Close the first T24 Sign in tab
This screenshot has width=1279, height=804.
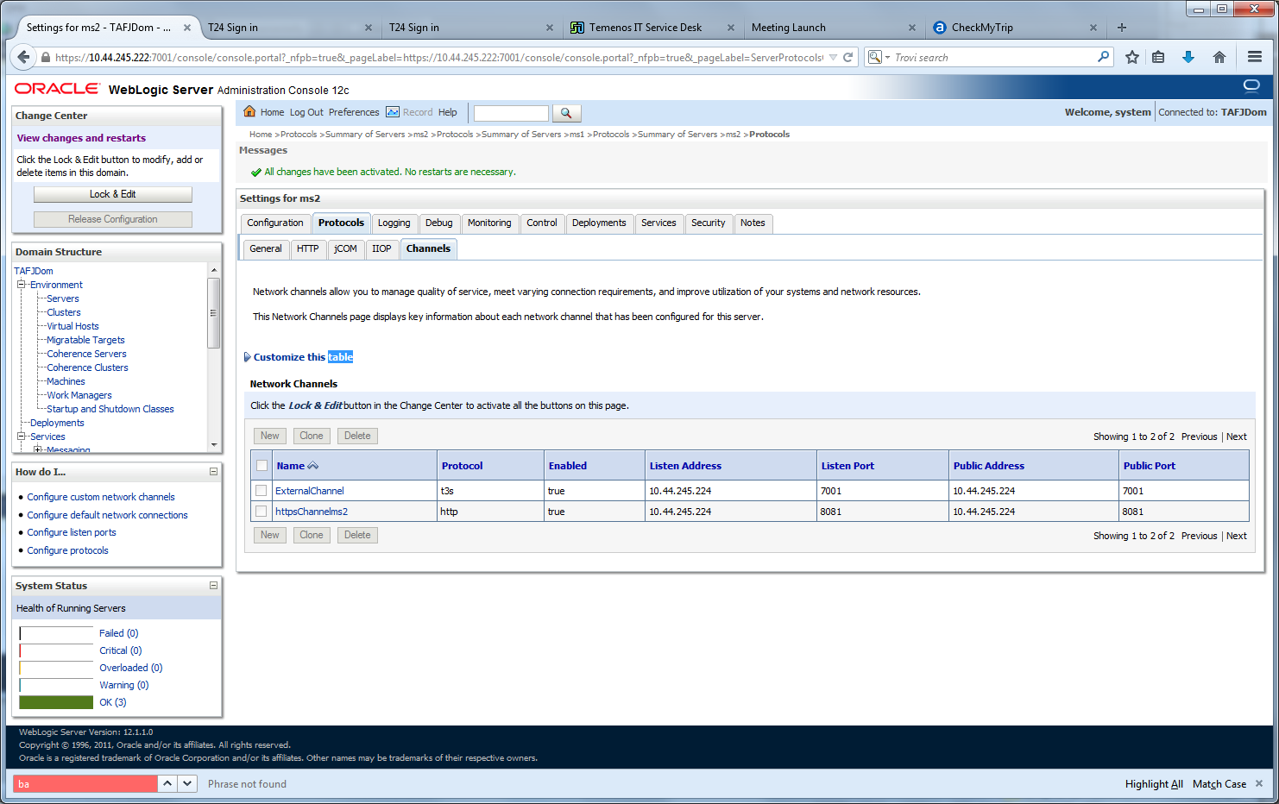(369, 28)
